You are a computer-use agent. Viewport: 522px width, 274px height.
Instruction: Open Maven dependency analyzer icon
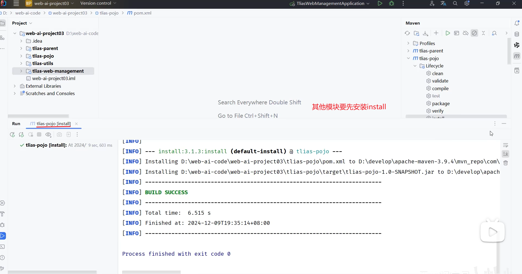click(494, 33)
